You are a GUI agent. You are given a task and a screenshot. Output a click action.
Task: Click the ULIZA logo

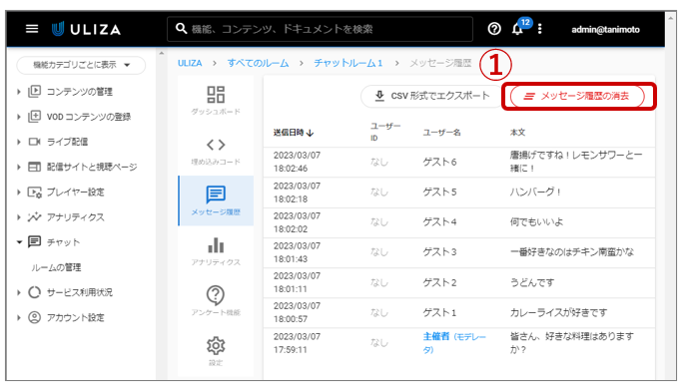coord(86,29)
